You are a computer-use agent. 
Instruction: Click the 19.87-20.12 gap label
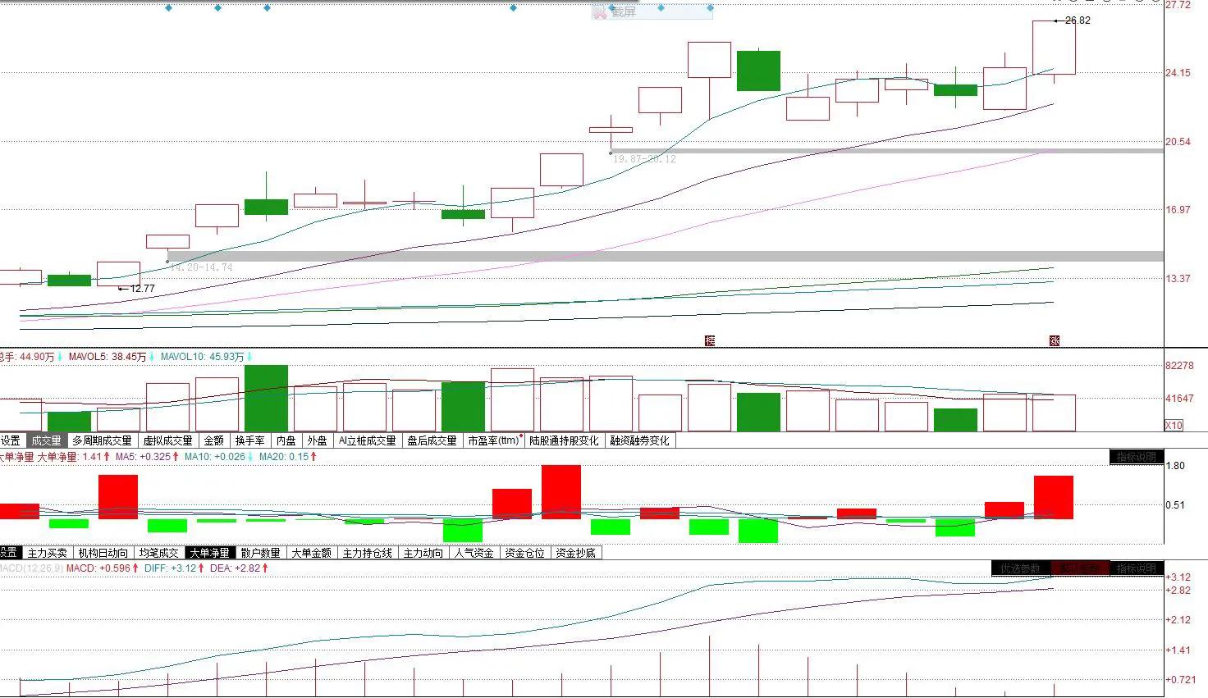coord(645,159)
